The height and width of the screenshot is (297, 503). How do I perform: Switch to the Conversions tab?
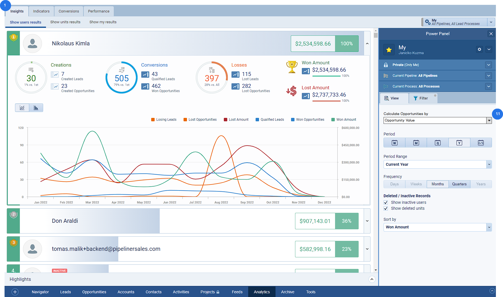[69, 11]
